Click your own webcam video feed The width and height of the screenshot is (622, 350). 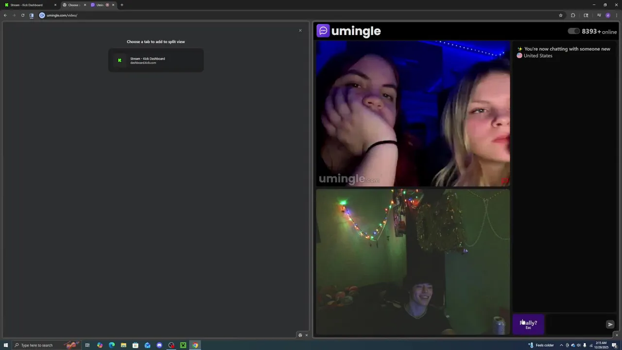[413, 262]
